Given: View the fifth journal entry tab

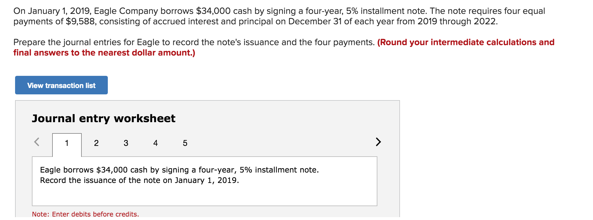Looking at the screenshot, I should point(185,143).
